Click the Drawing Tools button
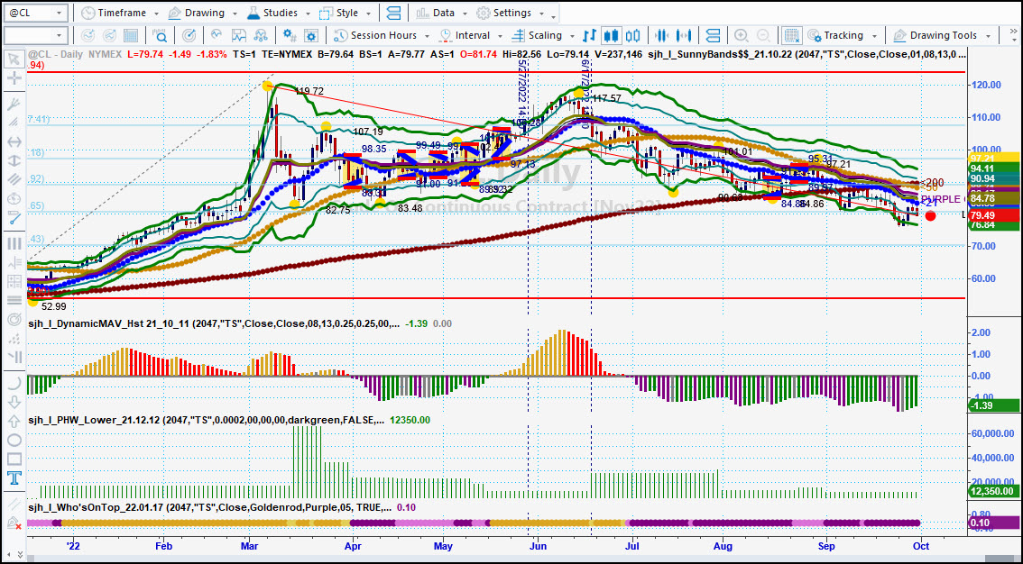 (x=935, y=35)
